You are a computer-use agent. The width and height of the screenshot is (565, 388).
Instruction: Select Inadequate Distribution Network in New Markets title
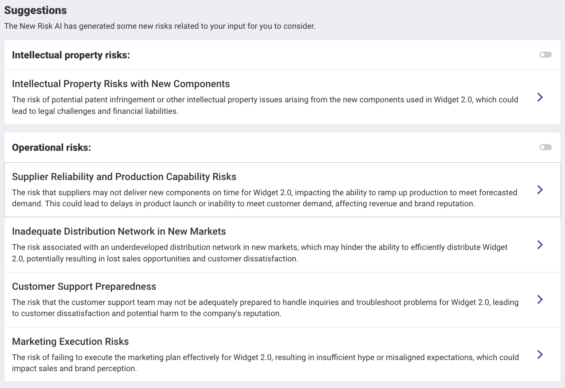tap(119, 231)
